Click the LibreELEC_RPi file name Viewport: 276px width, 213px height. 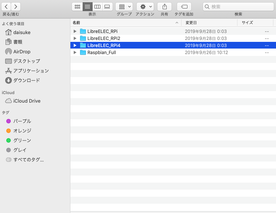pyautogui.click(x=103, y=31)
